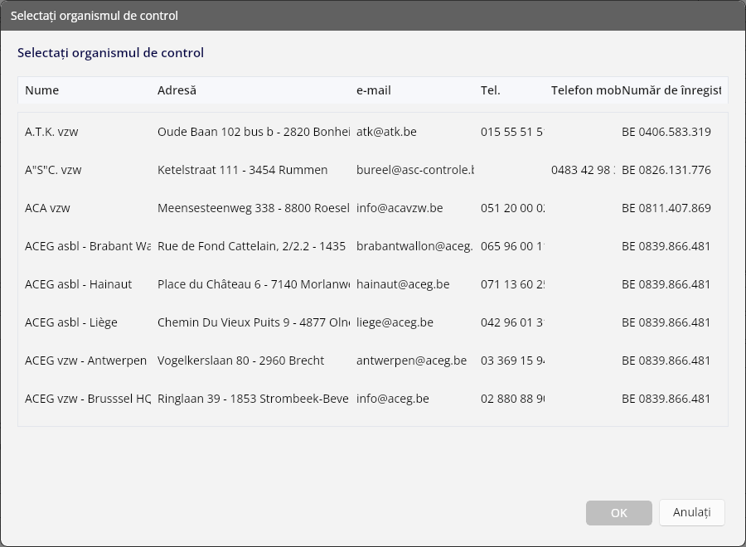The height and width of the screenshot is (547, 746).
Task: Click registration number BE 0811.407.869
Action: coord(666,208)
